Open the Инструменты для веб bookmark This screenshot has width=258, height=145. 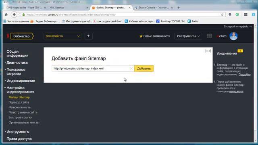click(77, 21)
